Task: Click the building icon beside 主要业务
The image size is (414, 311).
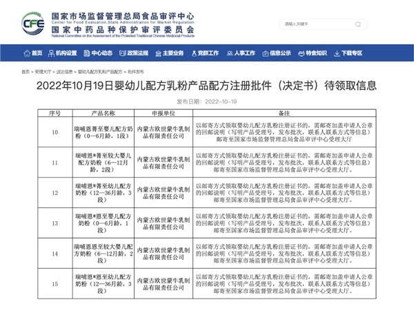Action: click(x=158, y=53)
